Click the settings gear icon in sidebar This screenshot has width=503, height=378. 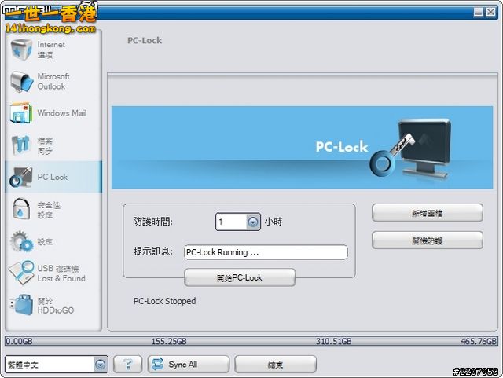[20, 241]
